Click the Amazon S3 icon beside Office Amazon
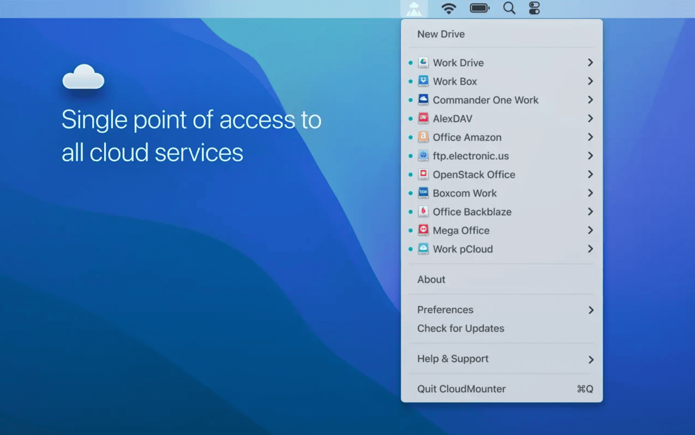The height and width of the screenshot is (435, 695). pos(423,137)
